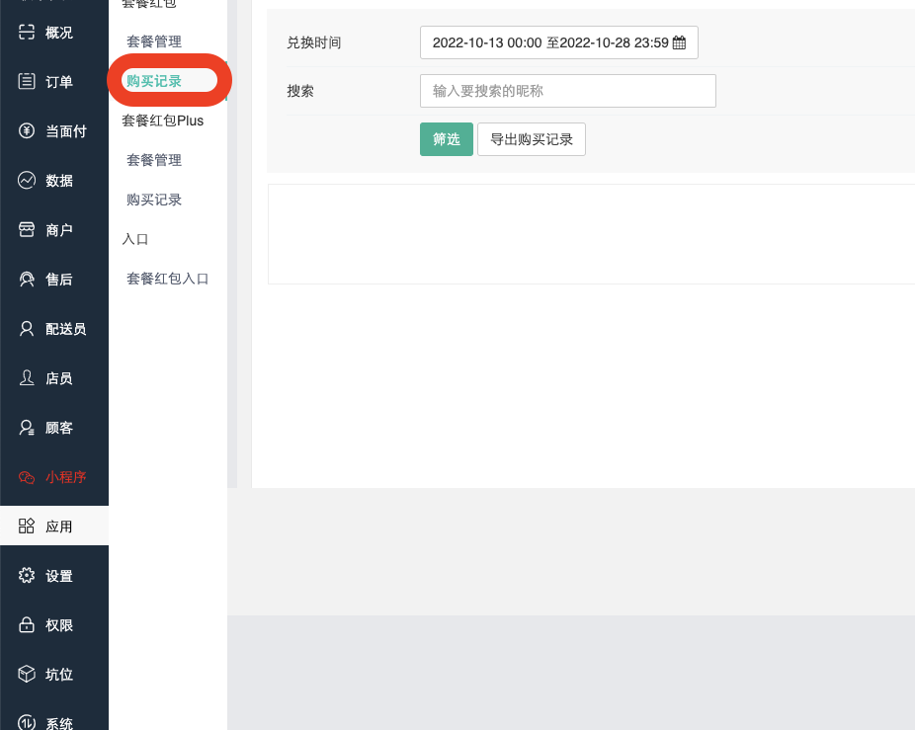Open the 权限 permissions lock icon

[27, 625]
